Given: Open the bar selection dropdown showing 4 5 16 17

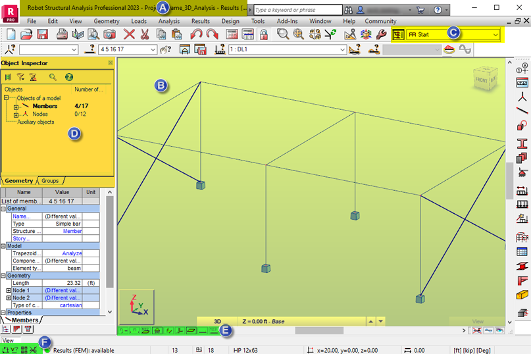Looking at the screenshot, I should click(x=153, y=49).
